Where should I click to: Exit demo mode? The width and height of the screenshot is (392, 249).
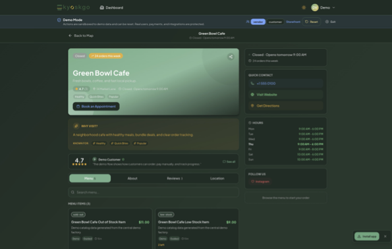[x=330, y=22]
